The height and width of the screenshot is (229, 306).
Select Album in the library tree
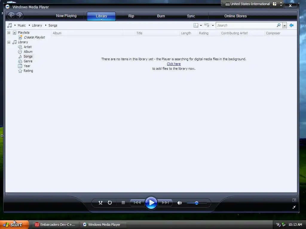pos(28,52)
